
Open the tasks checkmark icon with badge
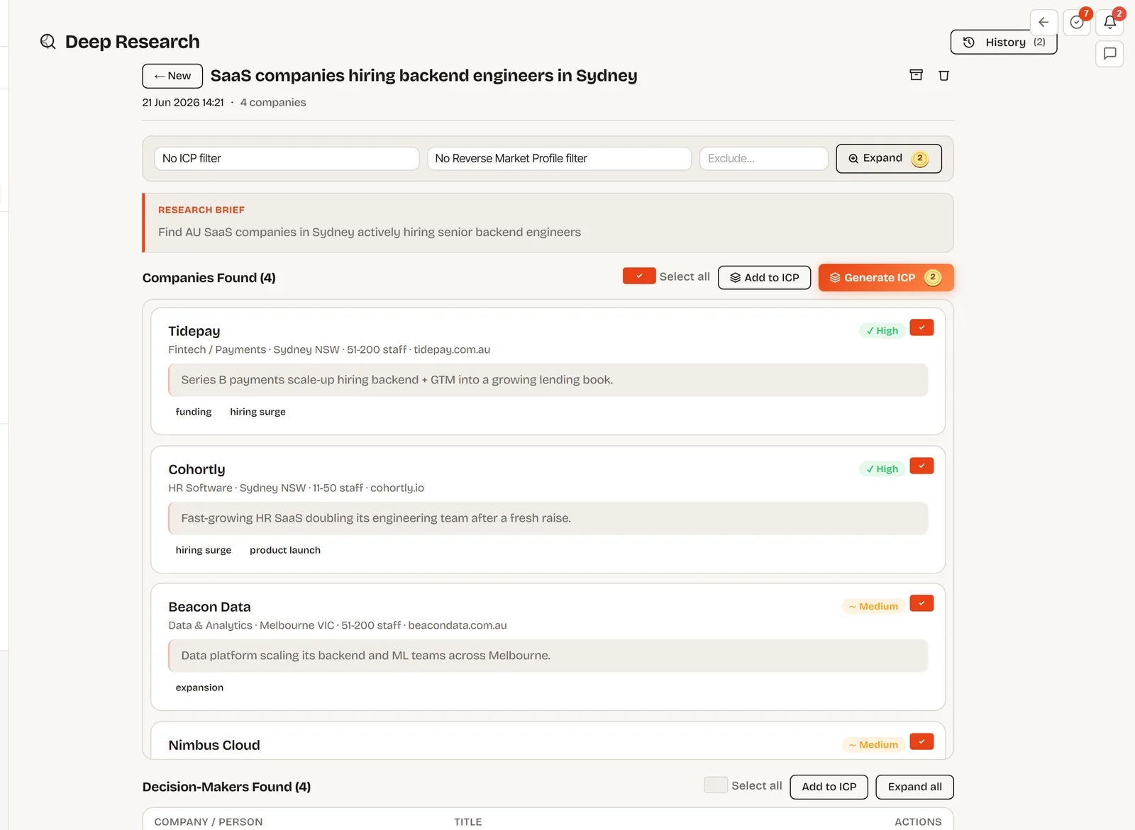point(1077,23)
